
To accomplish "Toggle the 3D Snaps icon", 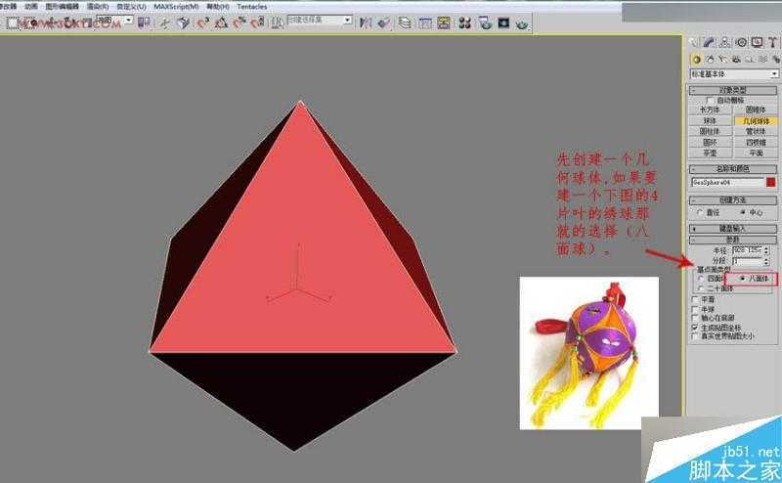I will click(x=202, y=22).
